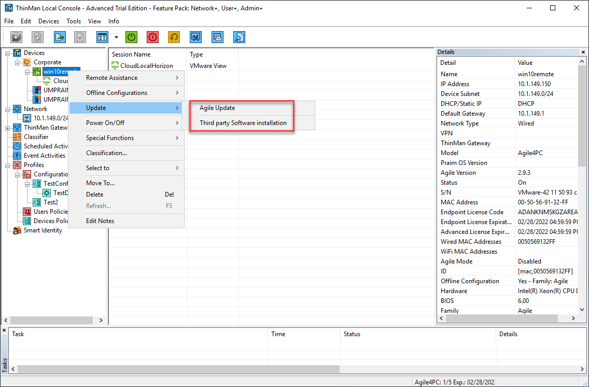Choose Delete in context menu
This screenshot has height=387, width=589.
point(126,194)
